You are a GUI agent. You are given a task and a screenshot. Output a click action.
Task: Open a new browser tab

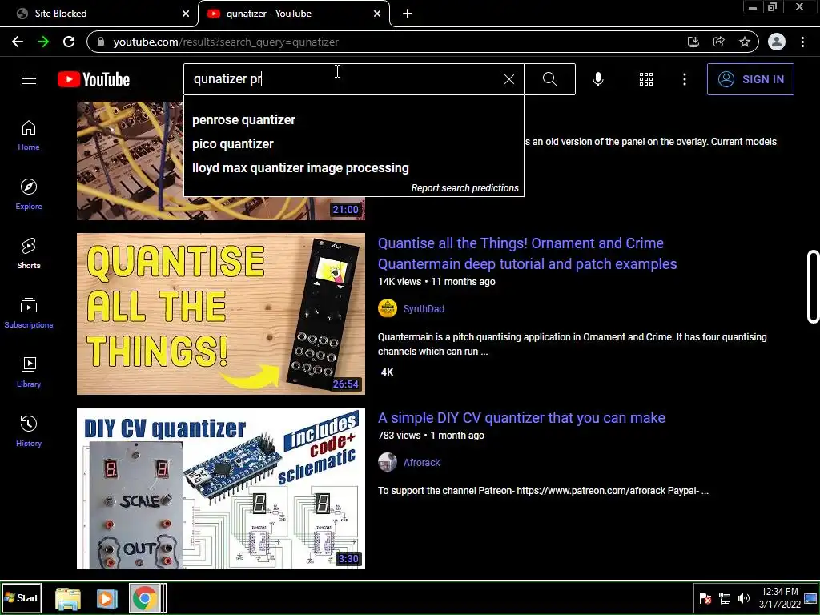(408, 14)
